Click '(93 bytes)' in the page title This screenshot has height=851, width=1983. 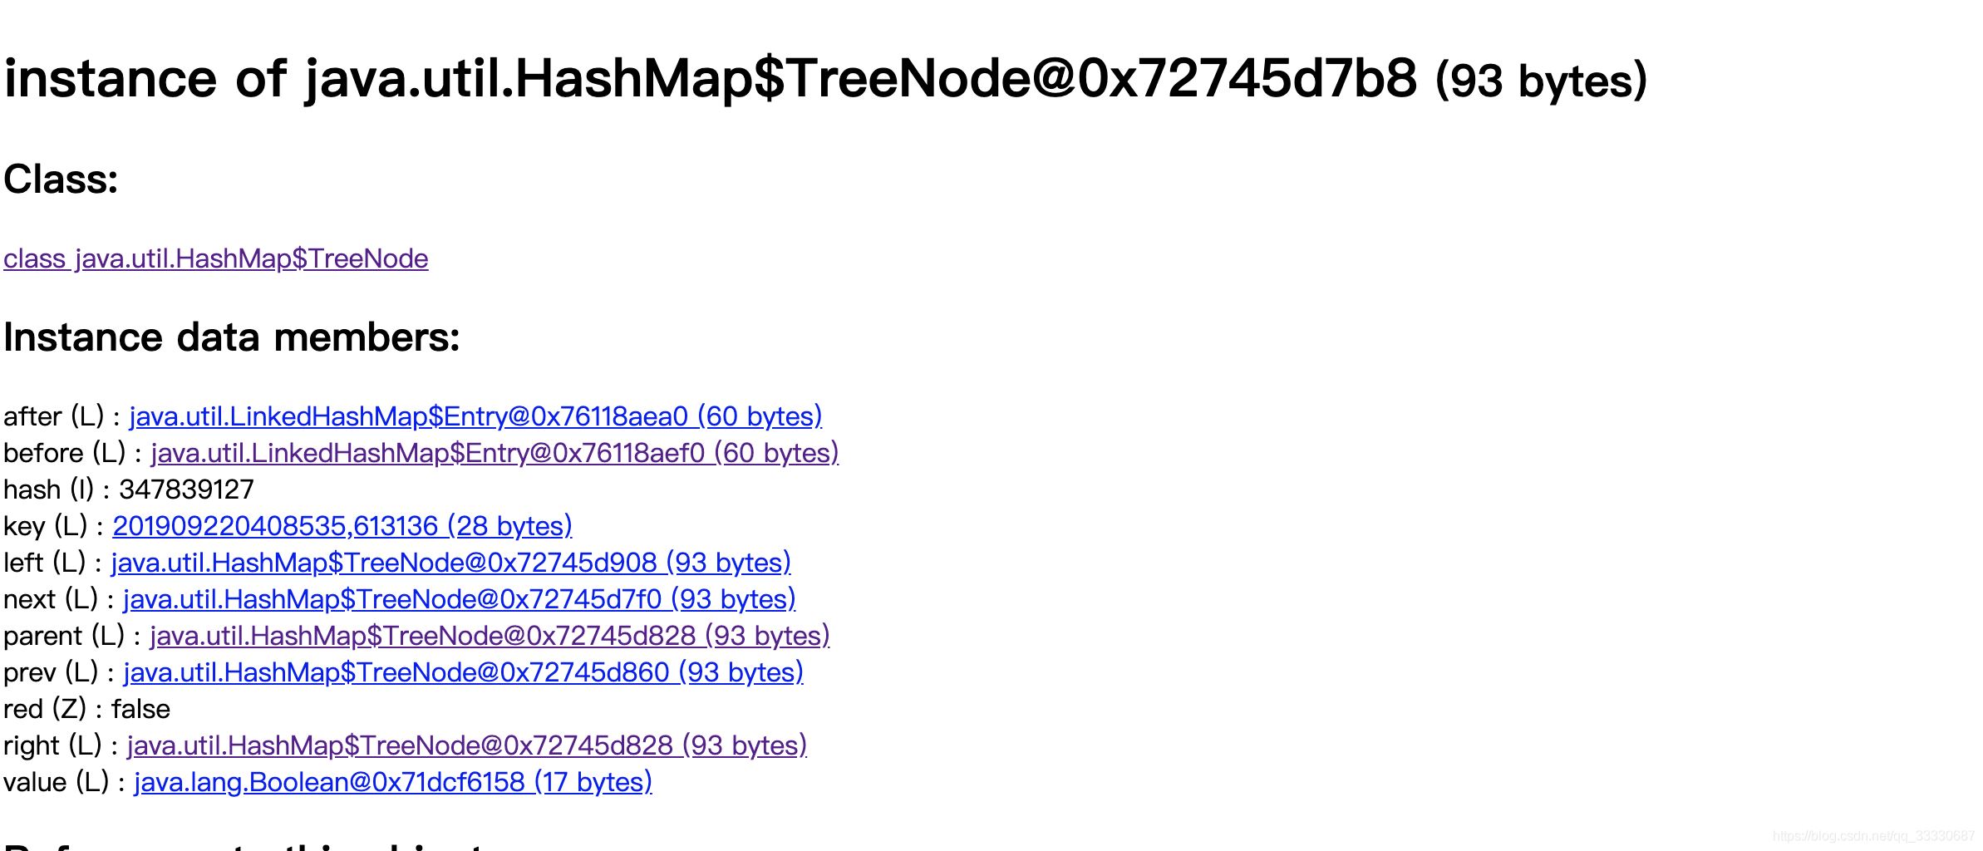1541,81
